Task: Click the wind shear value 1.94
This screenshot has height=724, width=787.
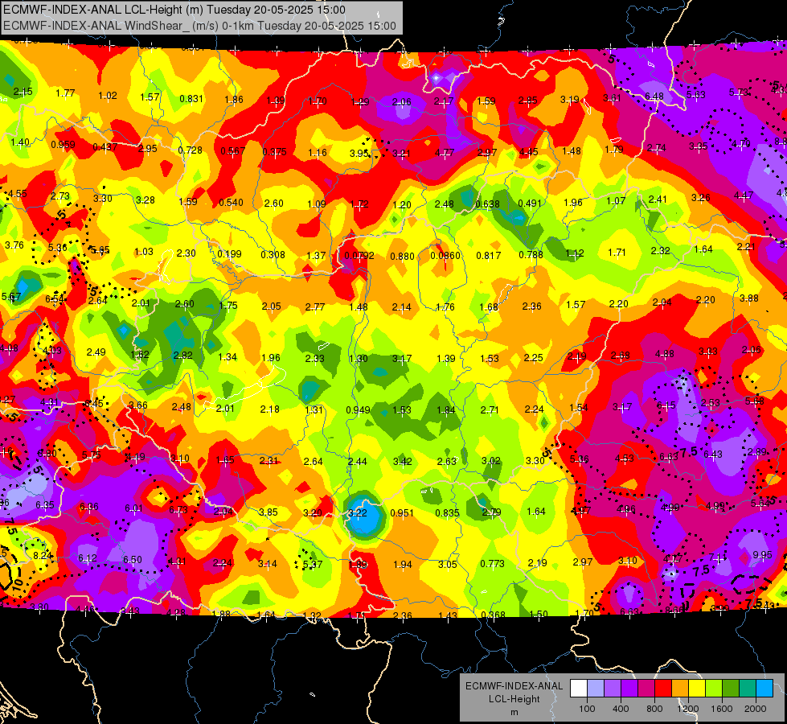Action: [403, 565]
